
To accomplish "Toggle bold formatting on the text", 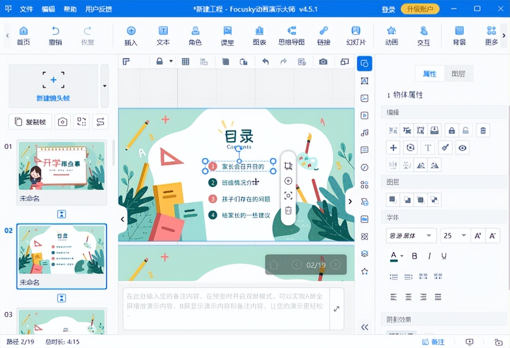I will (414, 255).
